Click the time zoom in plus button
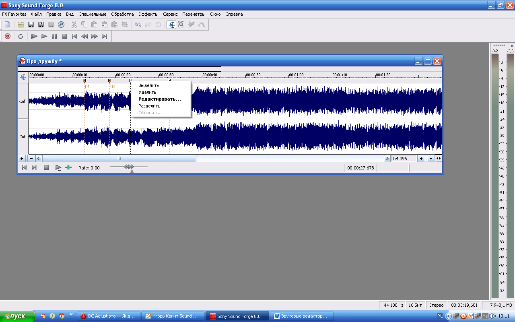Viewport: 515px width, 322px height. (x=421, y=159)
